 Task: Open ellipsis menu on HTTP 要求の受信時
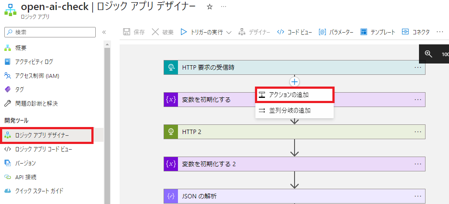coord(418,67)
